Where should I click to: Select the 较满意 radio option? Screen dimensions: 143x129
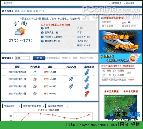[x=114, y=71]
